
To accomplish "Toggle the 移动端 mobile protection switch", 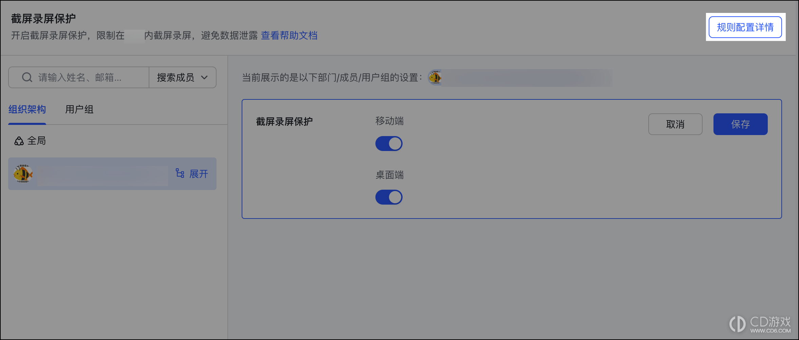I will (389, 144).
